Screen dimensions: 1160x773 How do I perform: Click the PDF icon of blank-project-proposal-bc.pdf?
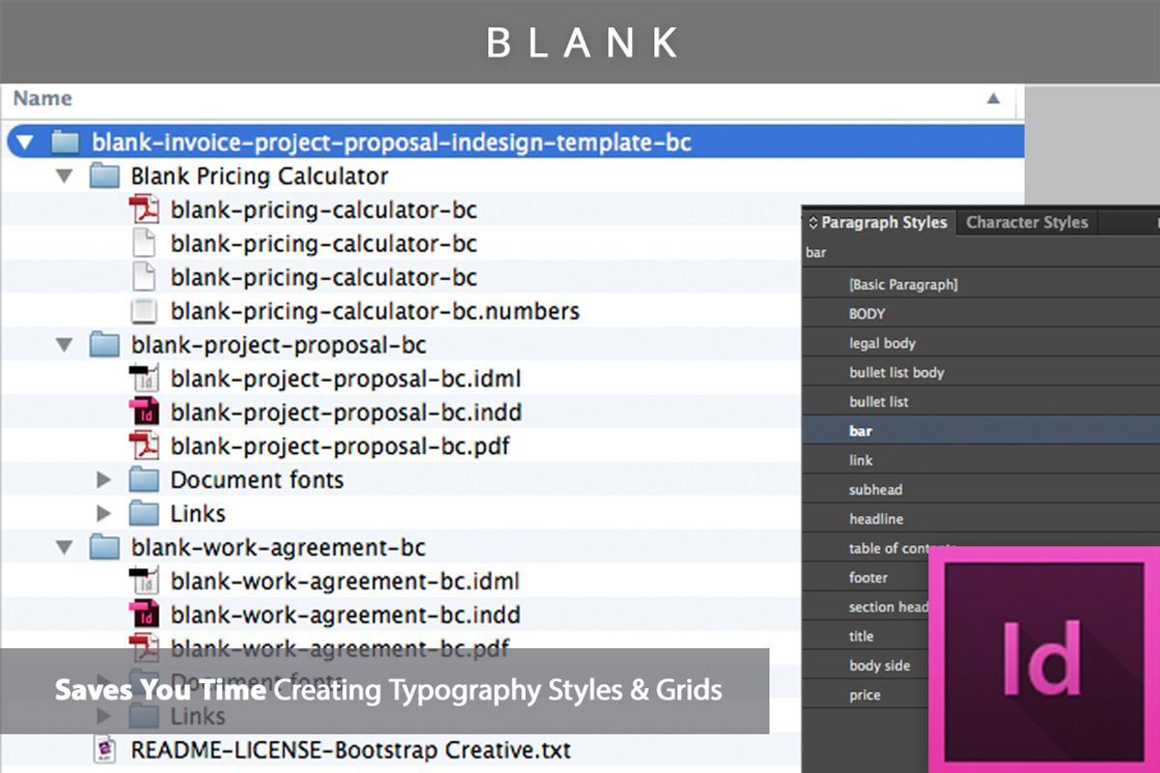coord(143,446)
